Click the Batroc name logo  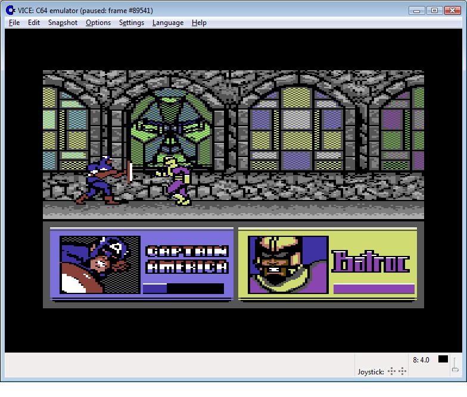371,261
